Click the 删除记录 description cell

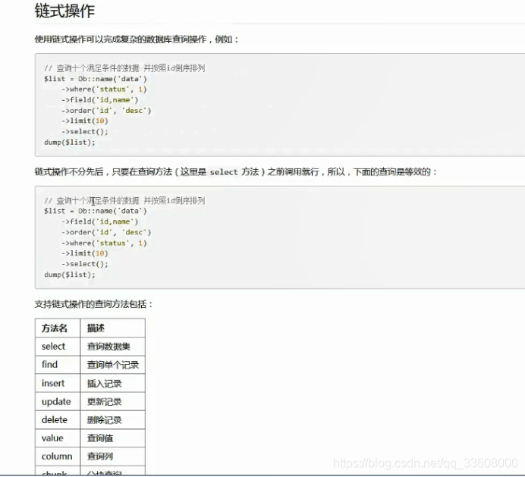(x=112, y=420)
